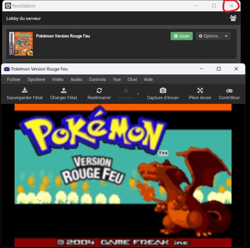This screenshot has height=248, width=250.
Task: Click the Pokémon Rouge Feu box art thumbnail
Action: tap(21, 44)
